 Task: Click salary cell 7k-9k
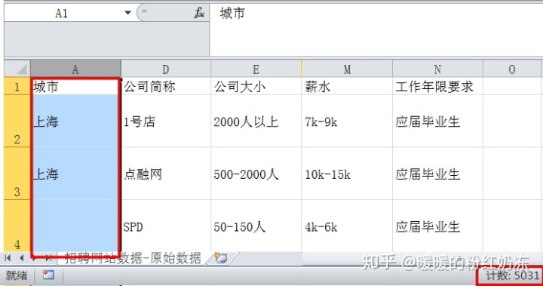(347, 121)
